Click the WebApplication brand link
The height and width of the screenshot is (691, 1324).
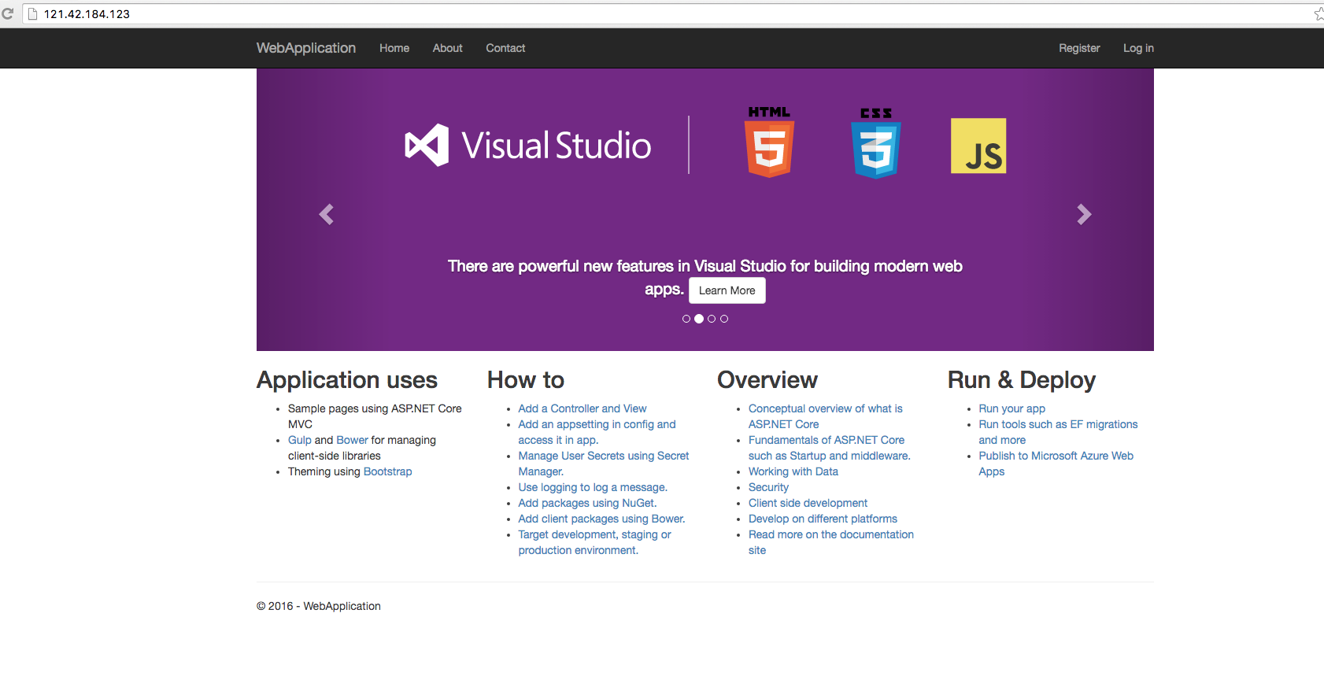(306, 48)
